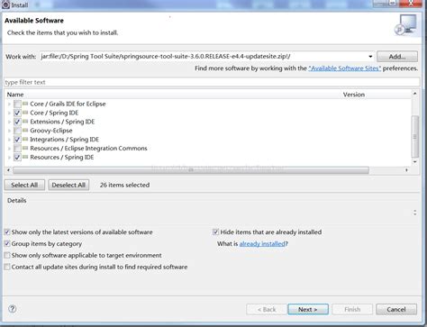This screenshot has height=327, width=427.
Task: Click the Resources / Spring IDE category icon
Action: coord(25,157)
